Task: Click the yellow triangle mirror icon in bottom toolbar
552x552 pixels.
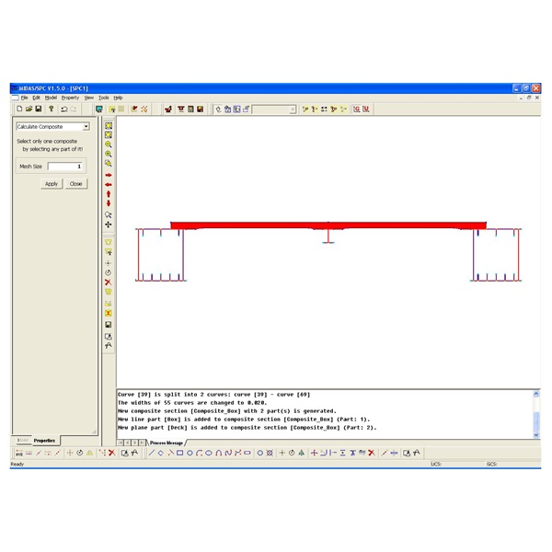Action: tap(90, 453)
